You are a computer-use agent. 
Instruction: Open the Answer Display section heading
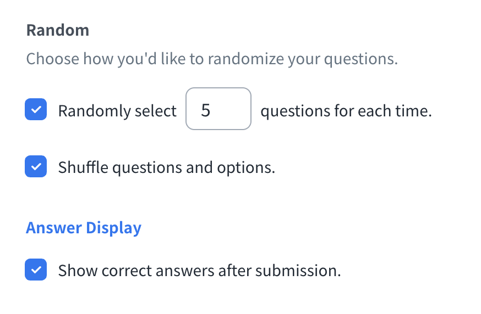pyautogui.click(x=84, y=228)
